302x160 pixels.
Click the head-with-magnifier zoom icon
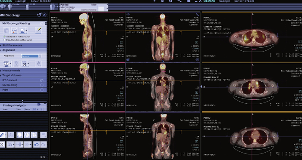(x=27, y=135)
